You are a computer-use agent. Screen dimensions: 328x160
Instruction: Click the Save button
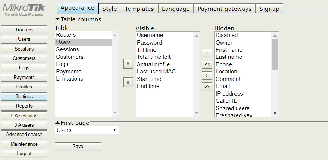pos(78,147)
